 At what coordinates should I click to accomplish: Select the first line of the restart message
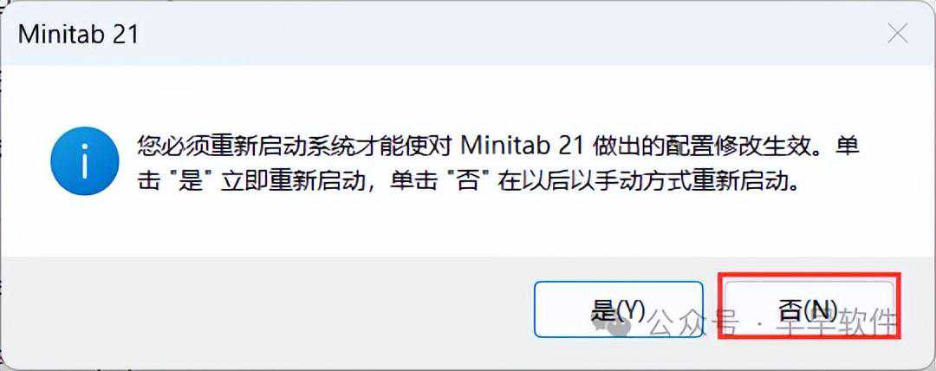497,145
